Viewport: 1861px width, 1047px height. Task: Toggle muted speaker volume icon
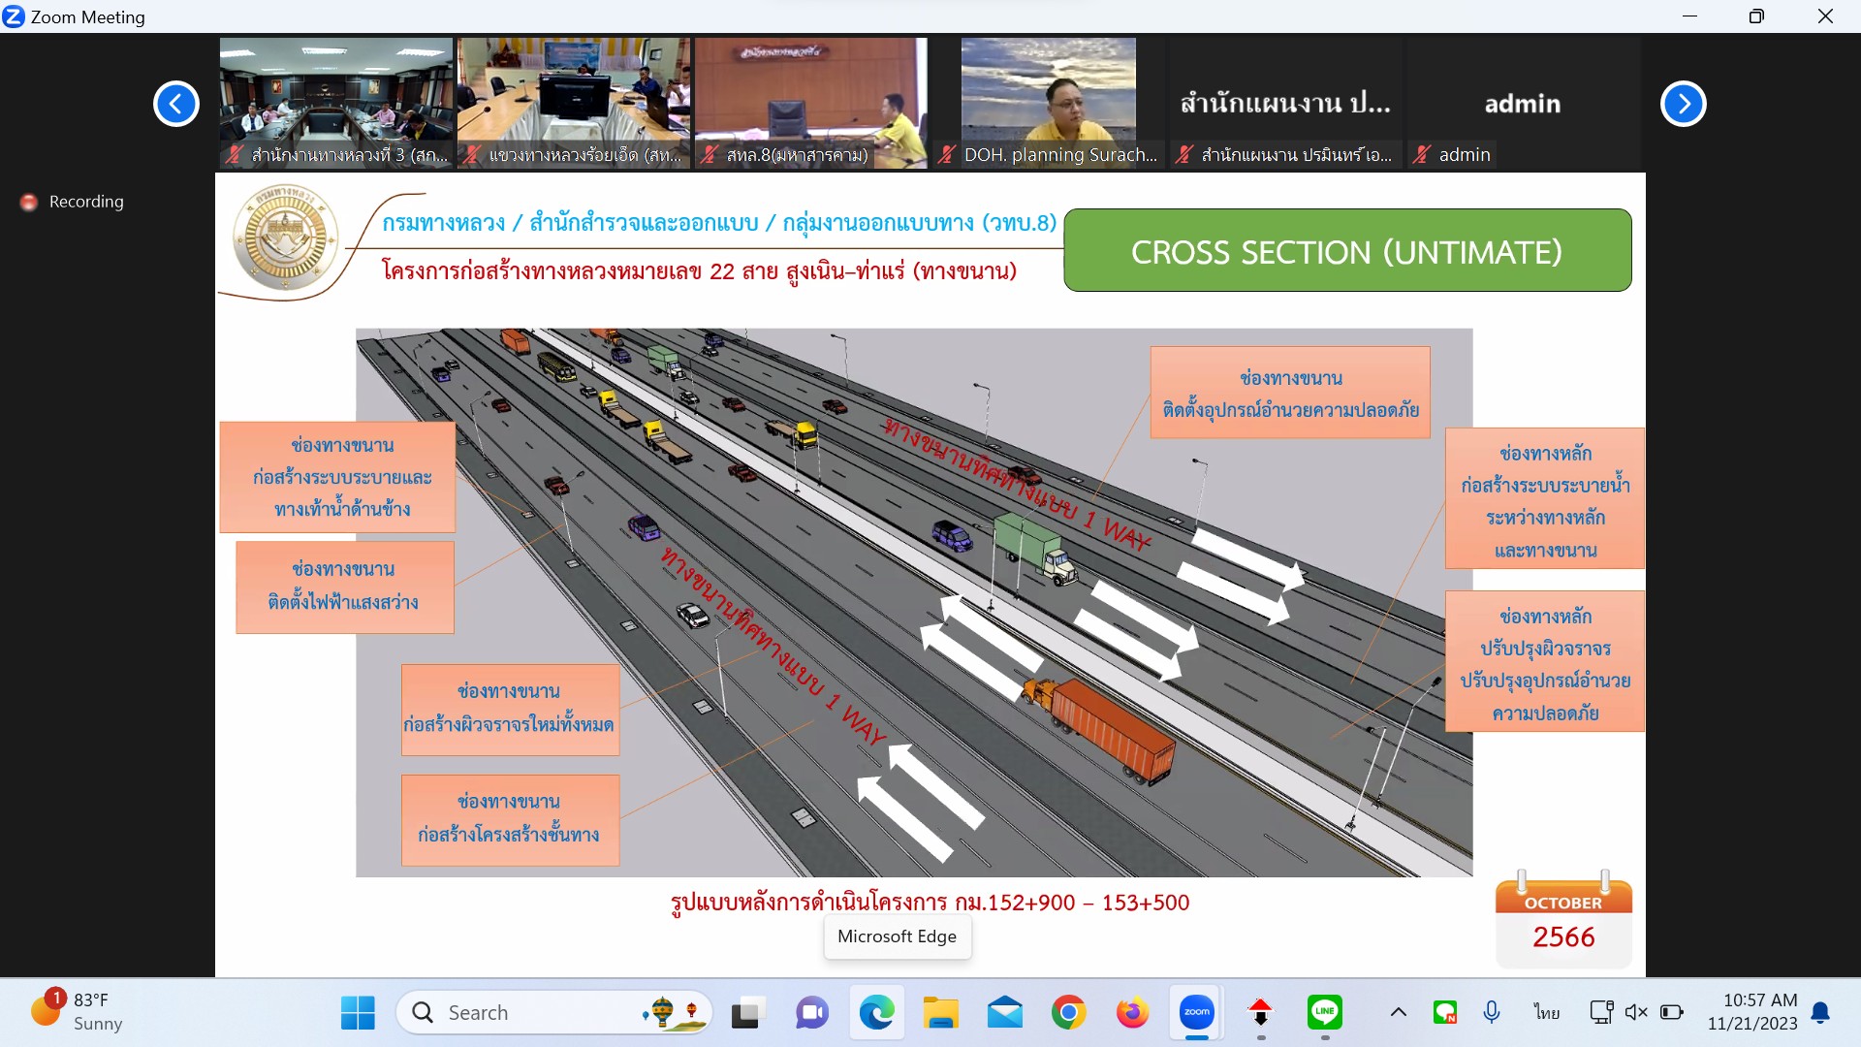(1636, 1012)
